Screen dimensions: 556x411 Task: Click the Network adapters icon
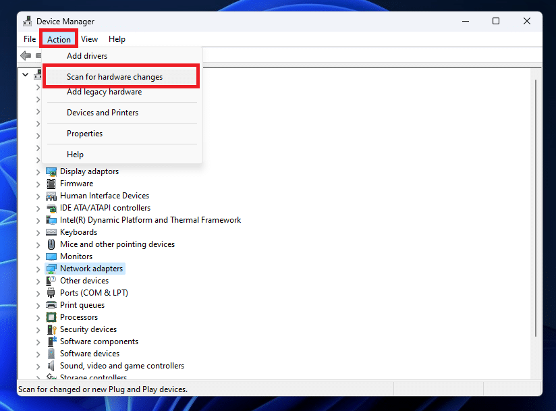(51, 268)
